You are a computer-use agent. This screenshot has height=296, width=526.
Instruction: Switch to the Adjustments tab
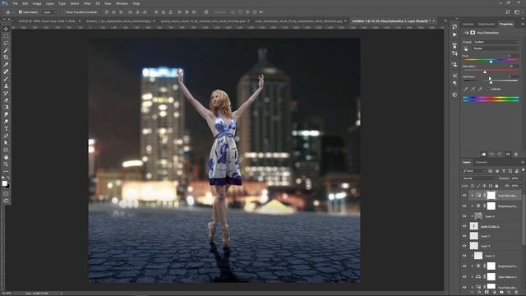pos(486,24)
